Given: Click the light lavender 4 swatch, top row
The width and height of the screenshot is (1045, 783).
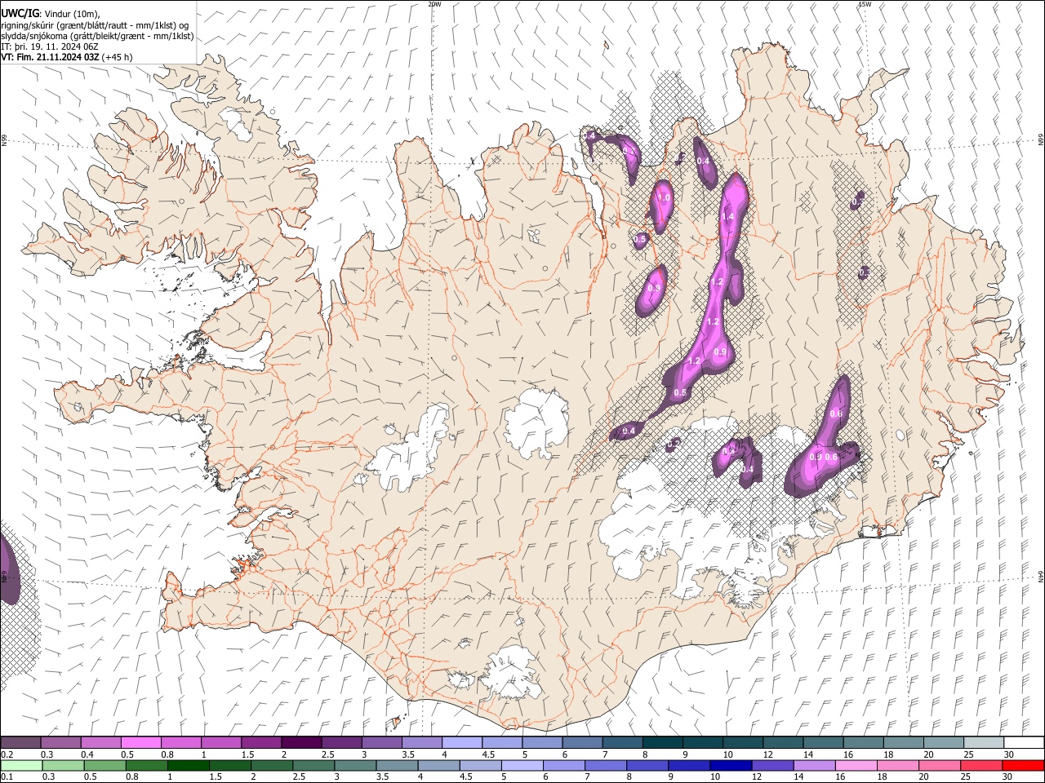Looking at the screenshot, I should 462,743.
